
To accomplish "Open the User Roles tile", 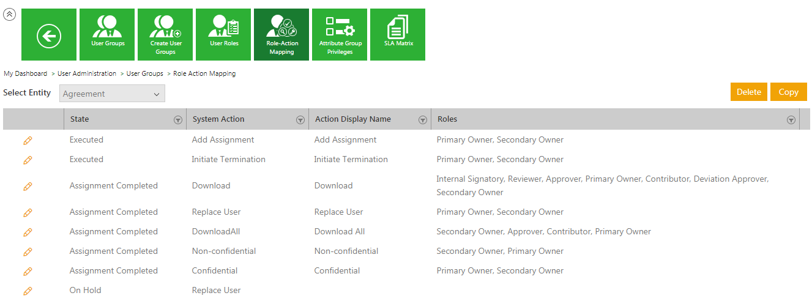I will 223,35.
